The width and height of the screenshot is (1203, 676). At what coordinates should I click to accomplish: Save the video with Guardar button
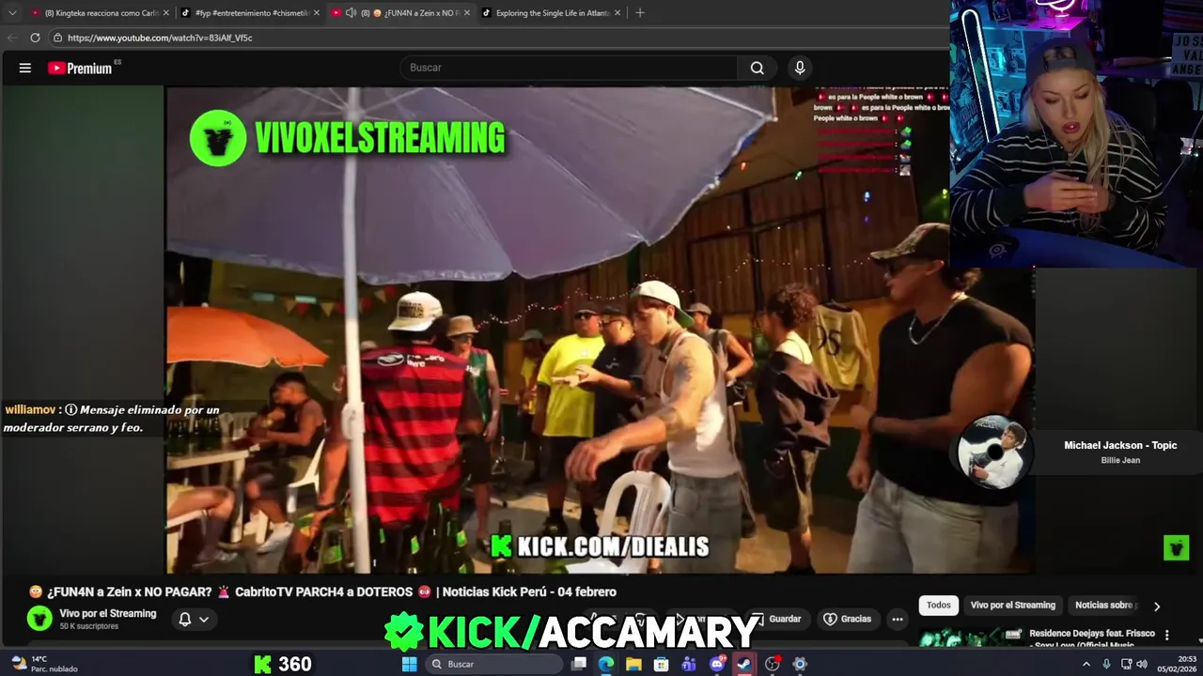click(776, 619)
